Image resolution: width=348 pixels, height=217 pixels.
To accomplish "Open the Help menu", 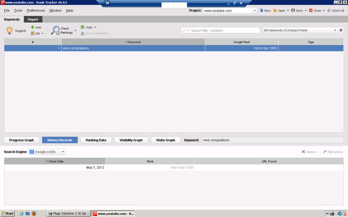I will coord(69,11).
